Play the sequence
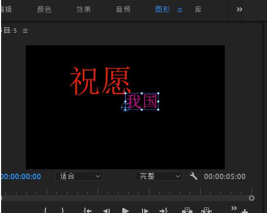Viewport: 267px width, 213px height. pos(126,211)
